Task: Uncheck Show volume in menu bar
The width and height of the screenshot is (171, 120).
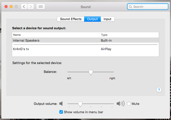Action: (x=61, y=112)
